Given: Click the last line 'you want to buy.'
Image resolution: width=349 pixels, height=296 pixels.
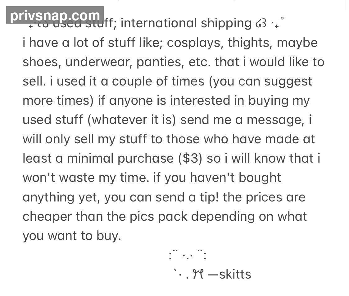Looking at the screenshot, I should pyautogui.click(x=72, y=236).
